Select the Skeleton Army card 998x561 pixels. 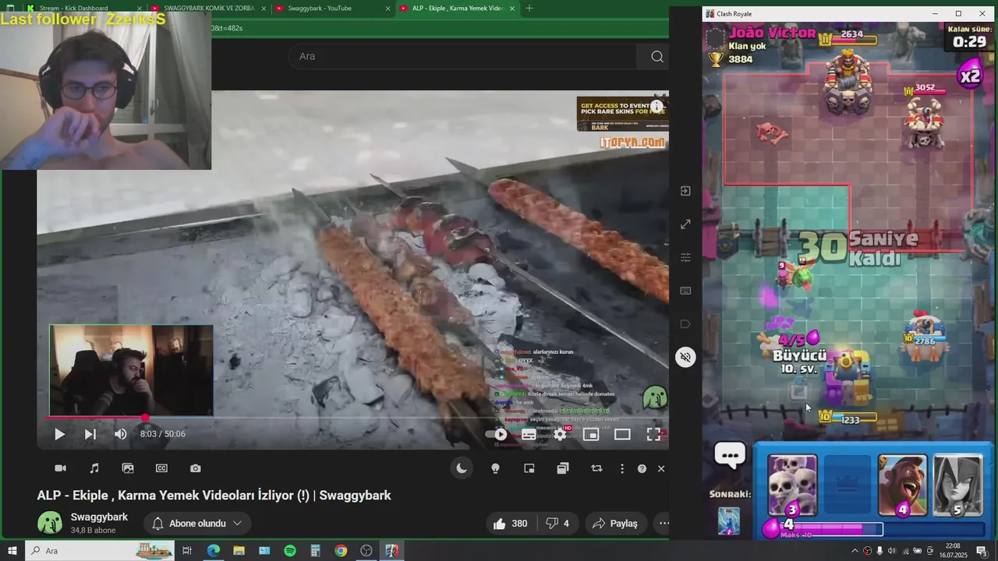[793, 486]
